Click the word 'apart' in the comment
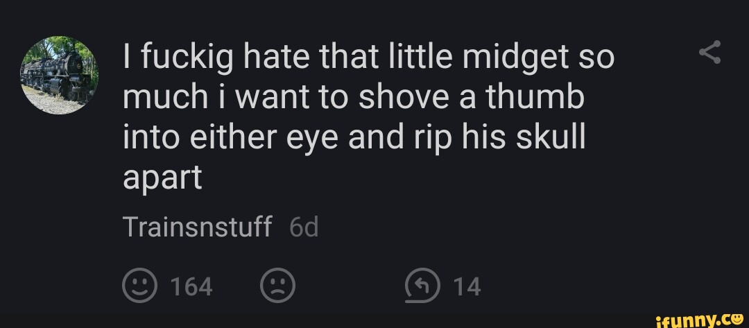Image resolution: width=749 pixels, height=328 pixels. point(162,178)
